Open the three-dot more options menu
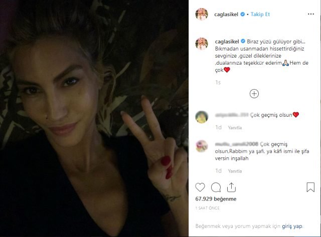Image resolution: width=321 pixels, height=237 pixels. pos(311,14)
